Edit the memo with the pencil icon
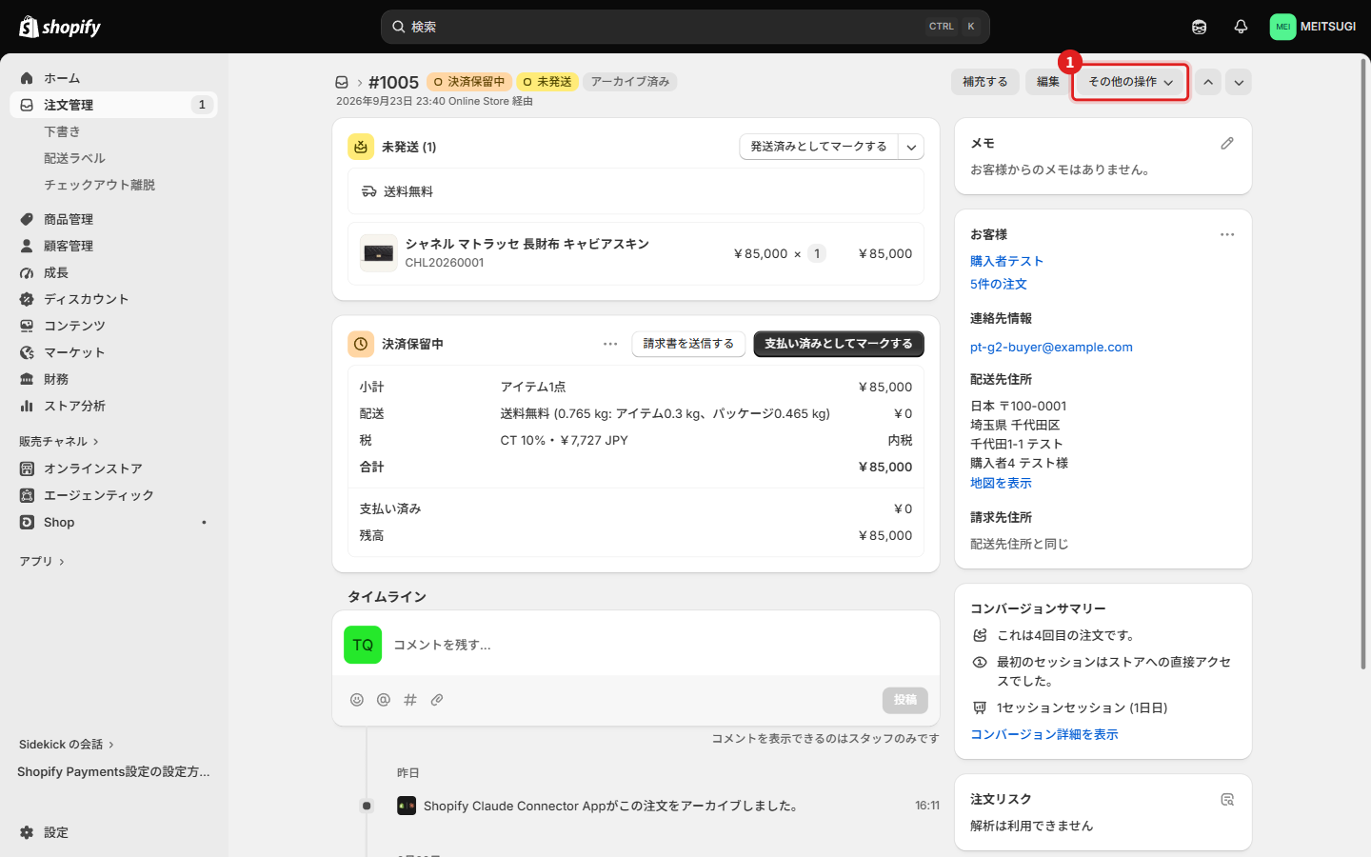1371x857 pixels. [x=1227, y=143]
